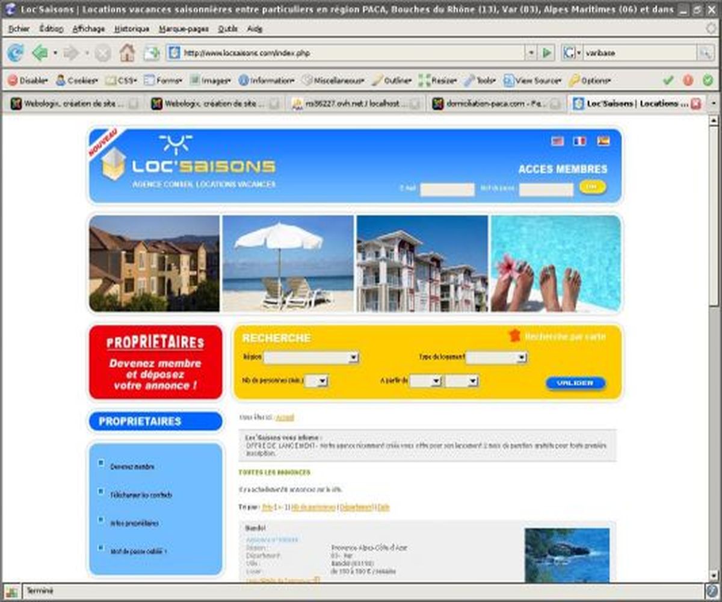
Task: Click the Mot de passe input field
Action: coord(546,190)
